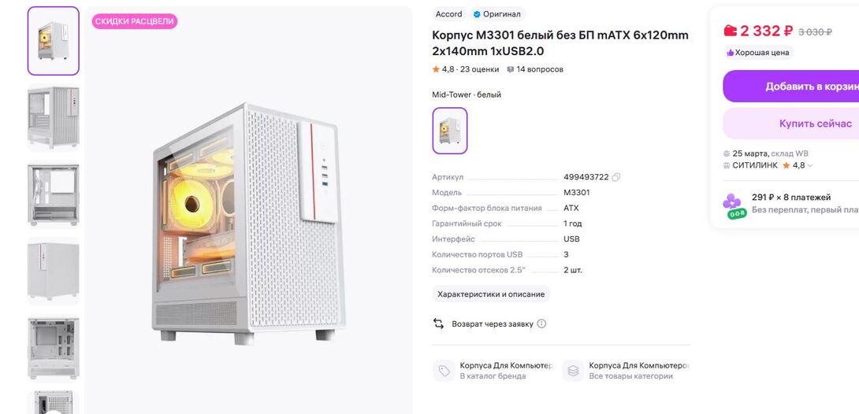859x414 pixels.
Task: Select the white color variant swatch
Action: pyautogui.click(x=450, y=131)
